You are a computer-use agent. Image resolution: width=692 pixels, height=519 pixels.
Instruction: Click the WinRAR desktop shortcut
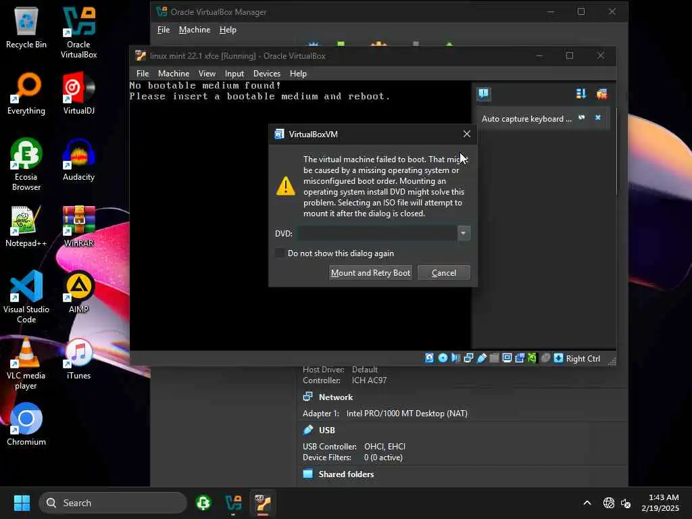pos(78,226)
